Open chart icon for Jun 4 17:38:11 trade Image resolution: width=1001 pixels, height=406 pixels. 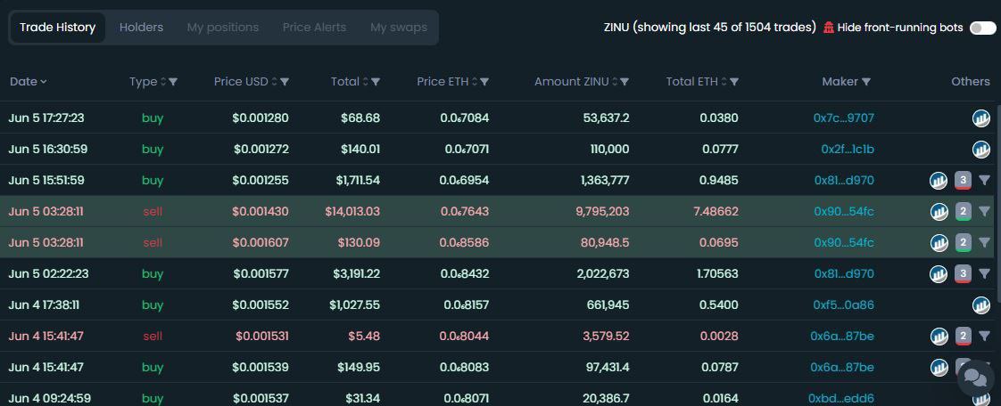(980, 304)
